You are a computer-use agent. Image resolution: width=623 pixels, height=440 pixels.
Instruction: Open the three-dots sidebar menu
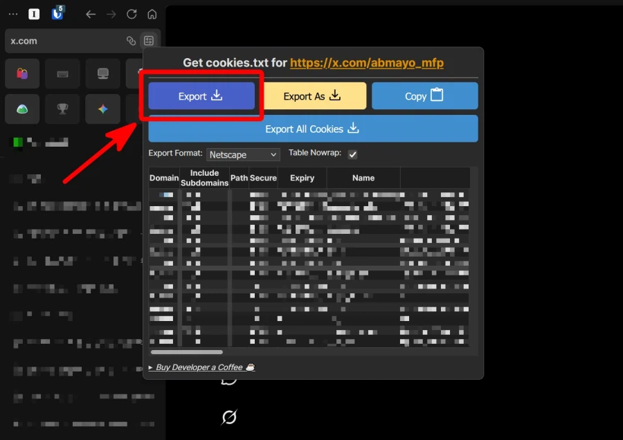pyautogui.click(x=13, y=15)
